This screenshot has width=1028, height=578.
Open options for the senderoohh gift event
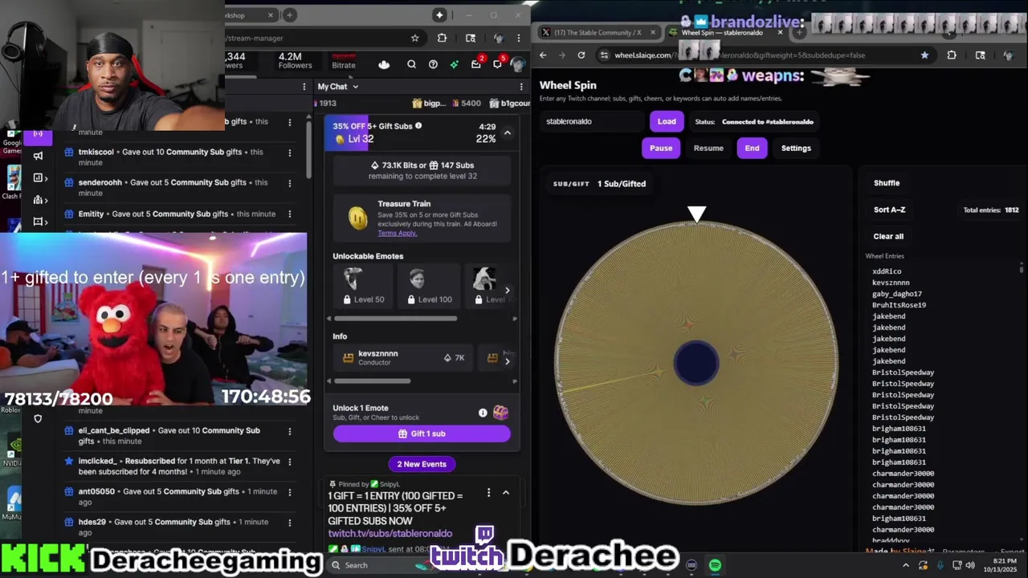(x=290, y=182)
